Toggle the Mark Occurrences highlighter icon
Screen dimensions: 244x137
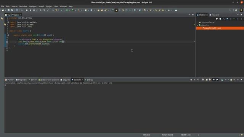(116, 10)
